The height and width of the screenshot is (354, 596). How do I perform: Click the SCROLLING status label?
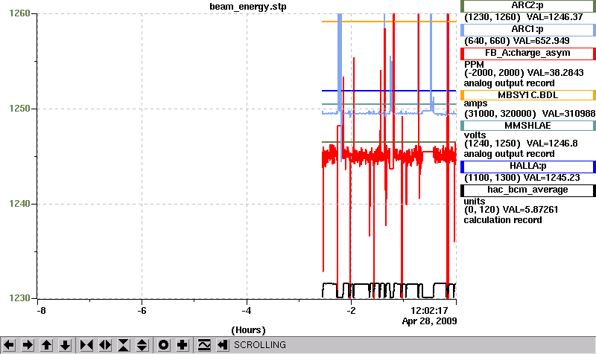pos(259,345)
